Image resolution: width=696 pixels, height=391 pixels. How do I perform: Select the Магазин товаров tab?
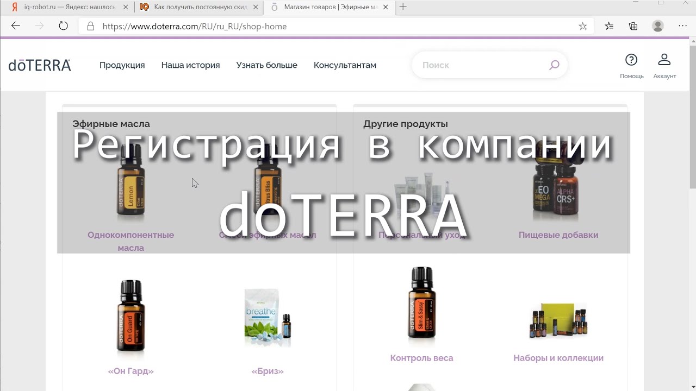coord(330,7)
